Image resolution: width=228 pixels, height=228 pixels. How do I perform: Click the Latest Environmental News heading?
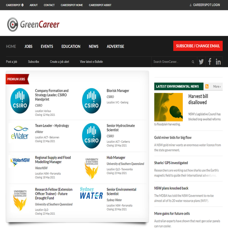[x=179, y=87]
